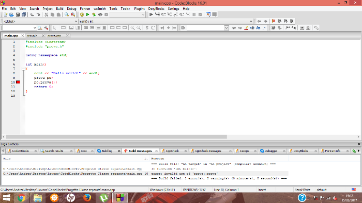The height and width of the screenshot is (203, 362).
Task: Click the Build failed summary message
Action: tap(219, 178)
